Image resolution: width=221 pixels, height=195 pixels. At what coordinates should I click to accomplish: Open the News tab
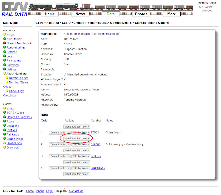[80, 14]
